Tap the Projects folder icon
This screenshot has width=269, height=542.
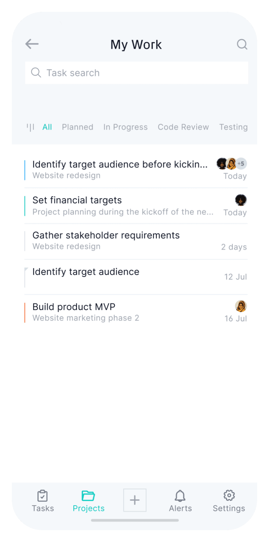88,496
